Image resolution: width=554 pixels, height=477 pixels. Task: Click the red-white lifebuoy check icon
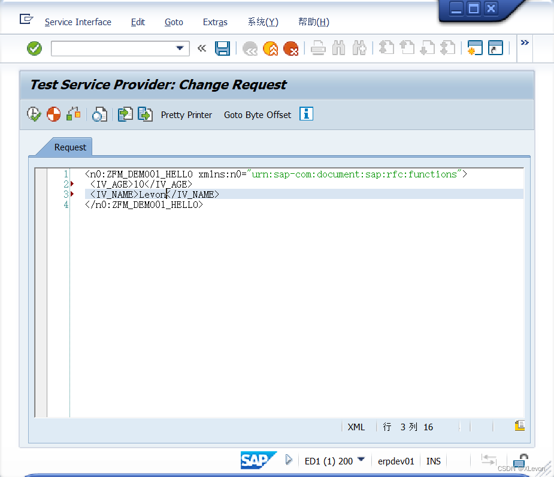[54, 114]
